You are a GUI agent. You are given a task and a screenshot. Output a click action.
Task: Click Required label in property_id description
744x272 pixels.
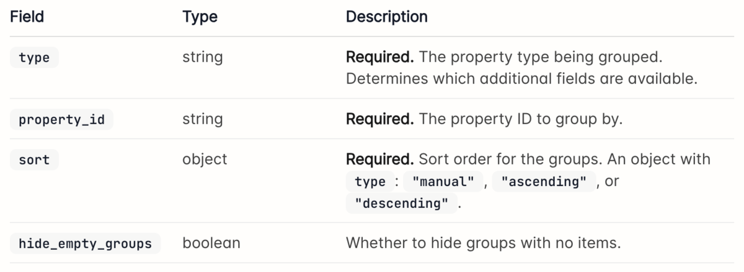click(379, 119)
